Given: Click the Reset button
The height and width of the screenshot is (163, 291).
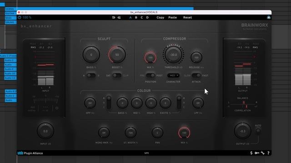Looking at the screenshot, I should pos(187,17).
